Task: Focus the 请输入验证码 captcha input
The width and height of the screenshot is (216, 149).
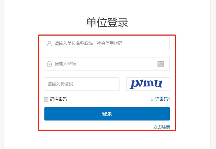Action: [x=81, y=84]
